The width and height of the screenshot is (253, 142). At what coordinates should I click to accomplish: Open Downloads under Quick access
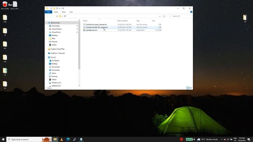coord(55,26)
